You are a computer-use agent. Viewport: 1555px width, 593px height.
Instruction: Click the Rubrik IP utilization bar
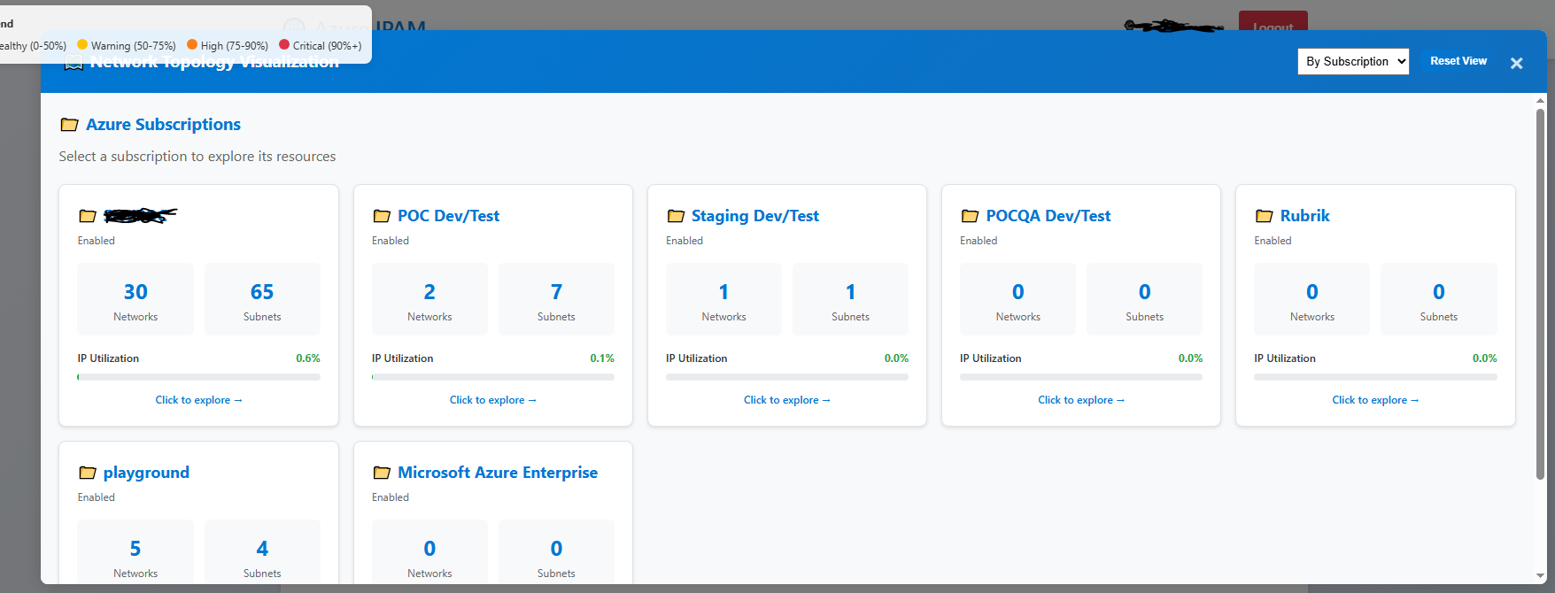point(1375,377)
